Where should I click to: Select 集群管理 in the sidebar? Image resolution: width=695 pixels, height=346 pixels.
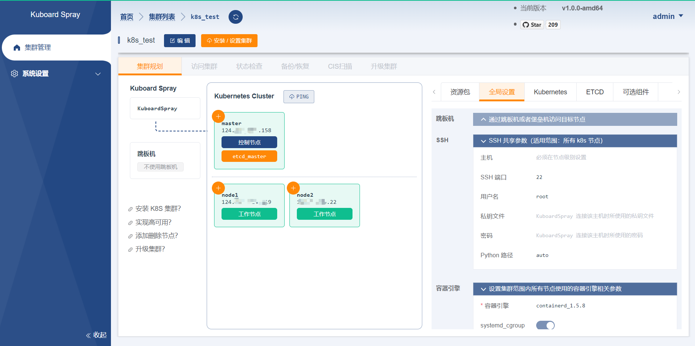pyautogui.click(x=56, y=48)
